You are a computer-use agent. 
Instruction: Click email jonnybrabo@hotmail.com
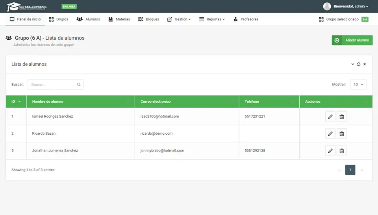tap(162, 151)
